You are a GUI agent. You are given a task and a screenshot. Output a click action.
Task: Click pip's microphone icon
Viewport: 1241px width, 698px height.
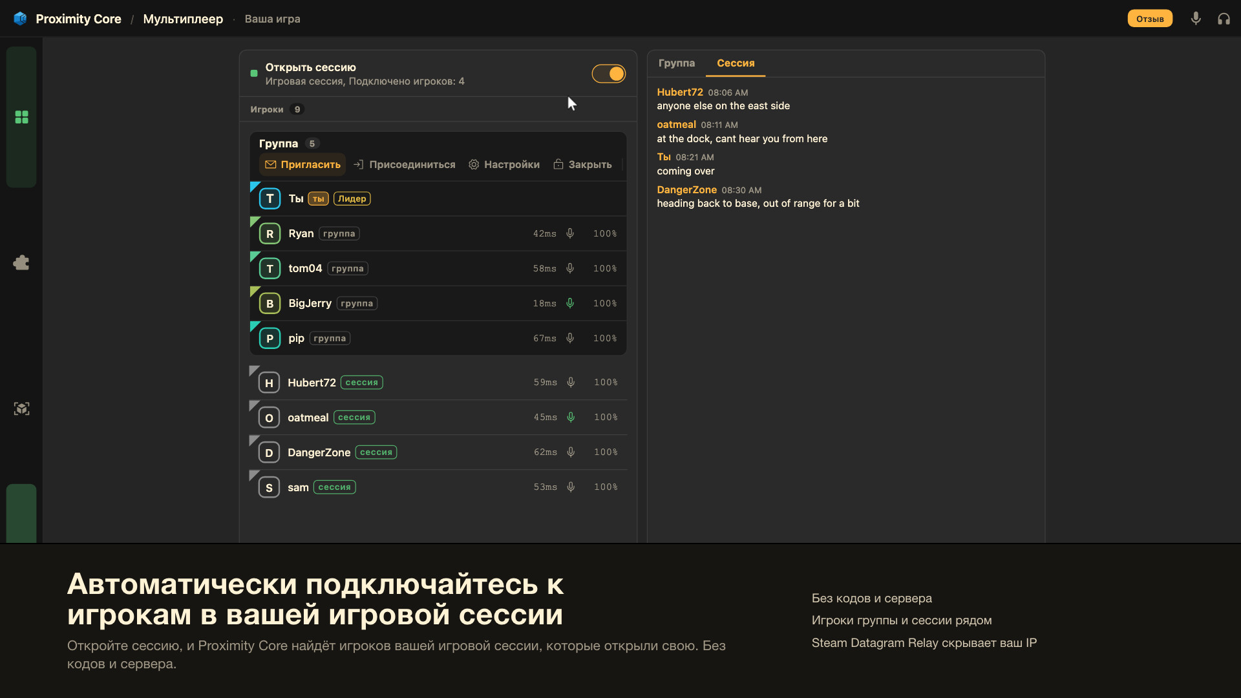[570, 338]
